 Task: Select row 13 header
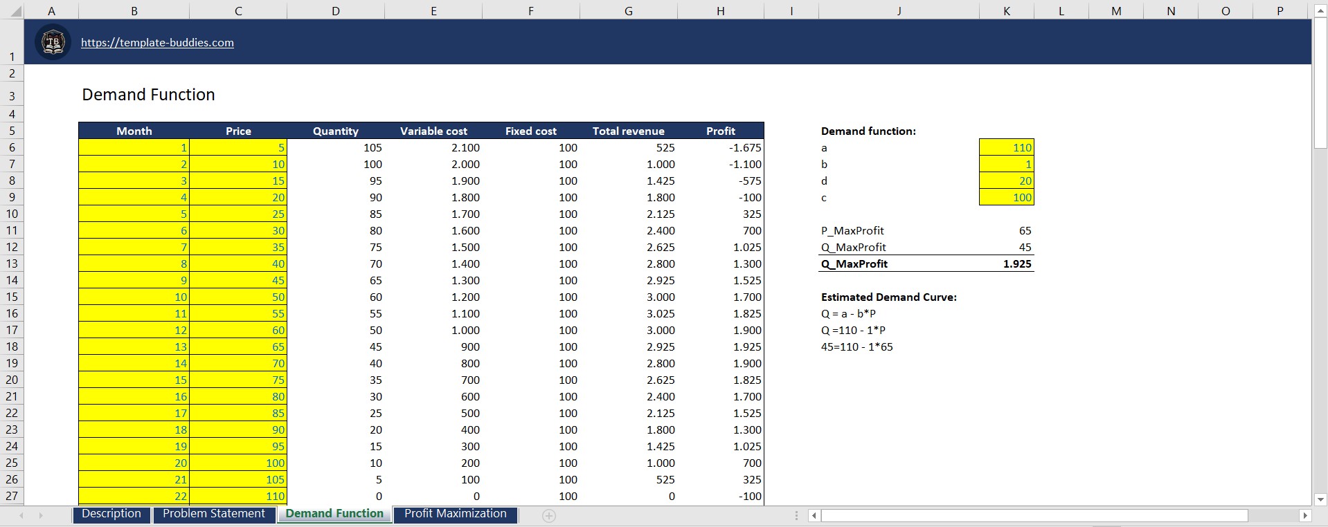pos(12,263)
